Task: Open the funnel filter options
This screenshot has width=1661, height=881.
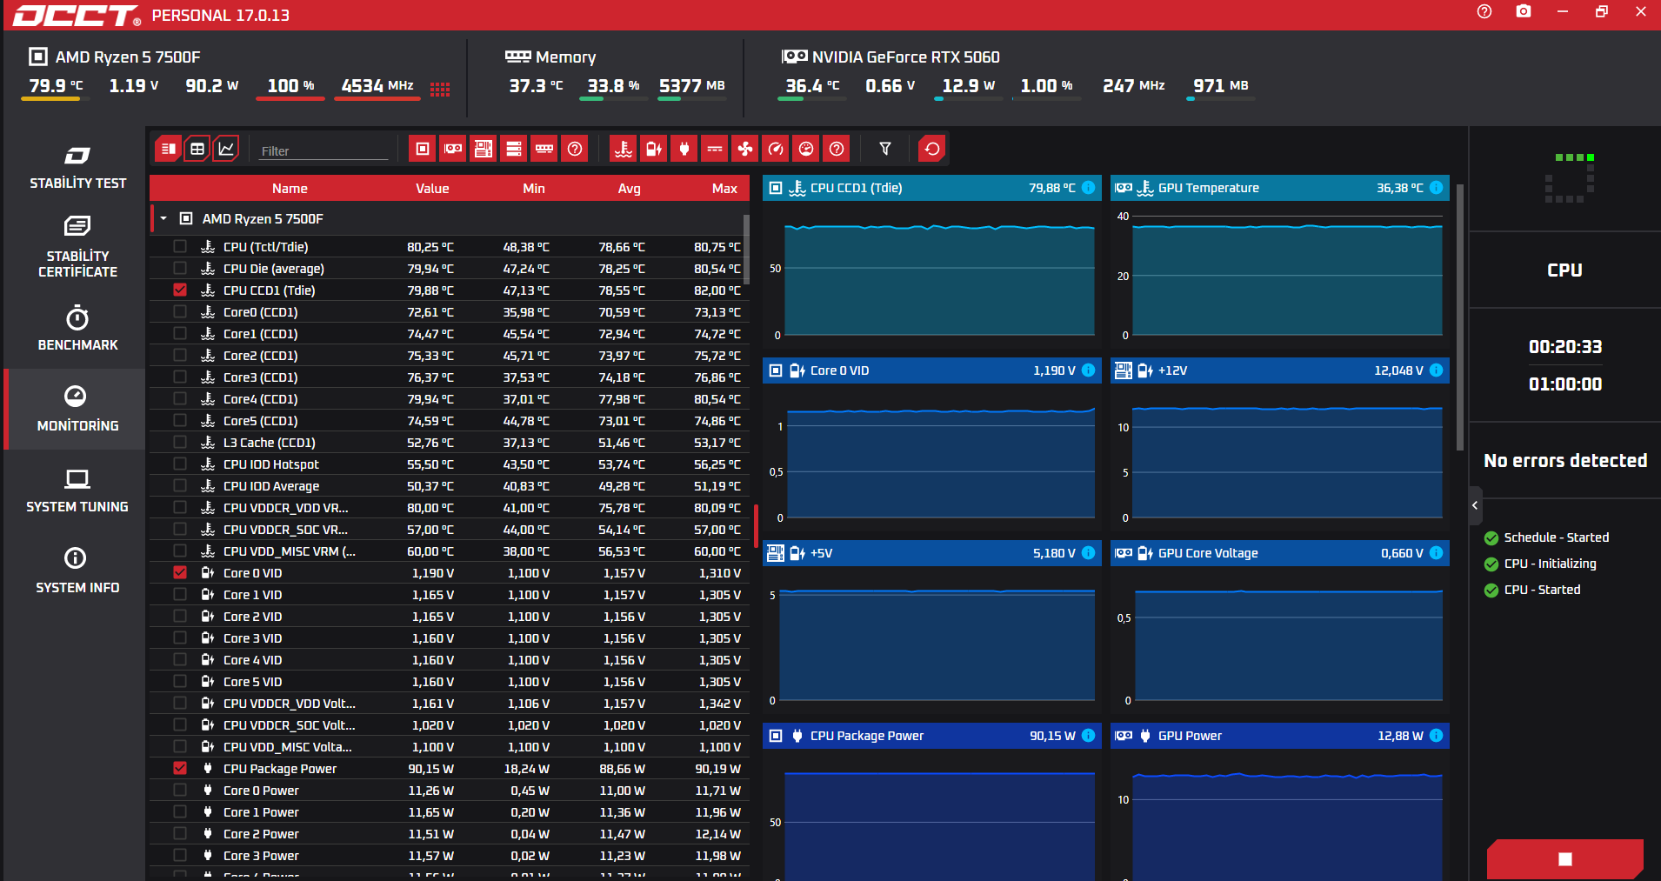Action: tap(885, 149)
